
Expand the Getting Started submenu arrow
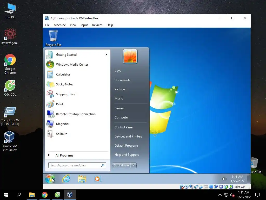106,55
